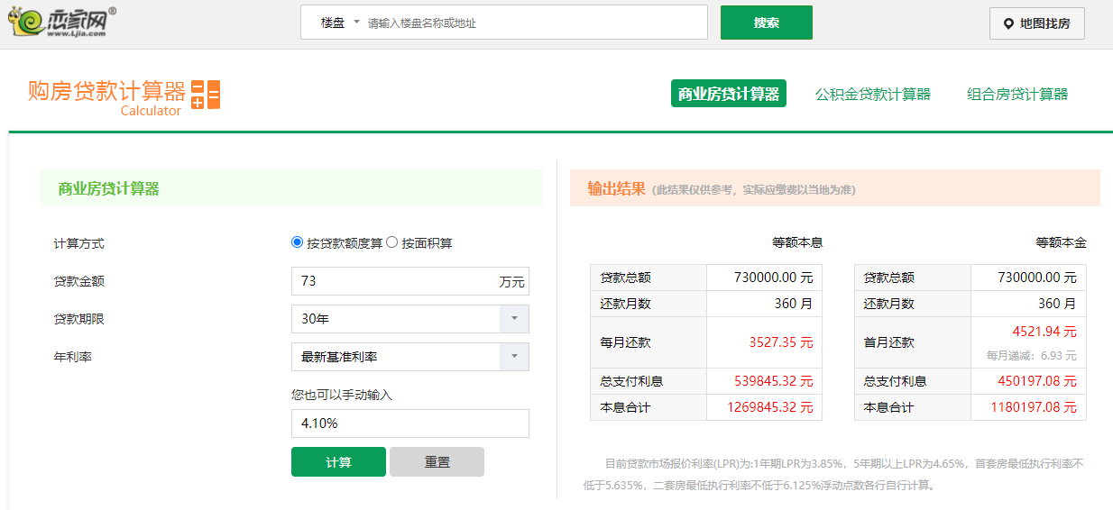Click the 输出结果 heading
Viewport: 1113px width, 510px height.
(x=616, y=188)
